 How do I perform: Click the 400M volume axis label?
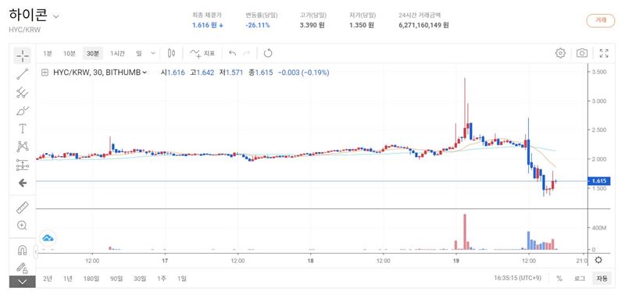(x=598, y=228)
